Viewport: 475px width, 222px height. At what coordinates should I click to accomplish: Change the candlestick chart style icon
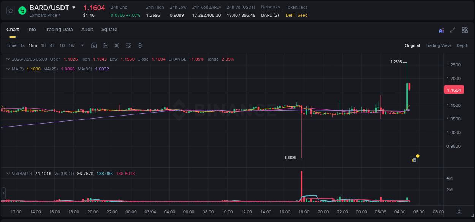tap(117, 45)
